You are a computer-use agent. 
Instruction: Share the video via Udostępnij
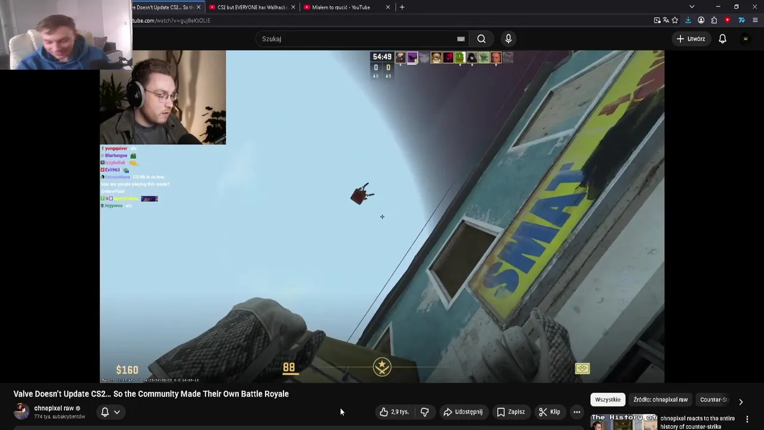tap(463, 411)
